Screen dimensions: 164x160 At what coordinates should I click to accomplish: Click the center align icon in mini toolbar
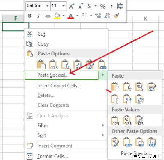[x=48, y=16]
